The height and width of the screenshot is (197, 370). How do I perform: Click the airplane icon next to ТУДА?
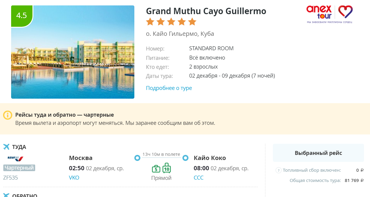(x=6, y=147)
